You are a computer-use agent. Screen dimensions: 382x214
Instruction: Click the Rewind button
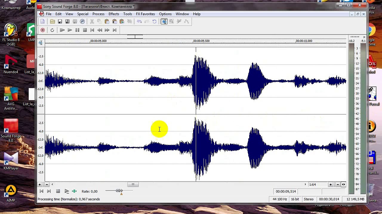pos(100,30)
